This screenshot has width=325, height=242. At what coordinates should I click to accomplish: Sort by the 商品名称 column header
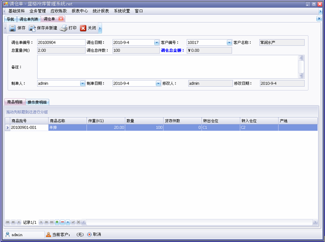pyautogui.click(x=67, y=121)
